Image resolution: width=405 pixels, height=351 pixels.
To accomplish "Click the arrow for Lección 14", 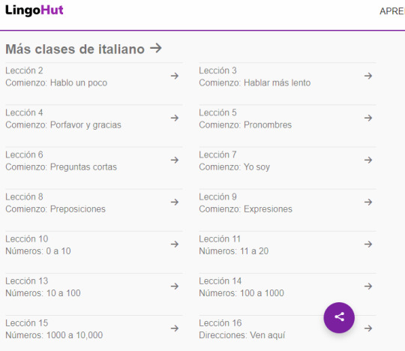I will (x=368, y=286).
